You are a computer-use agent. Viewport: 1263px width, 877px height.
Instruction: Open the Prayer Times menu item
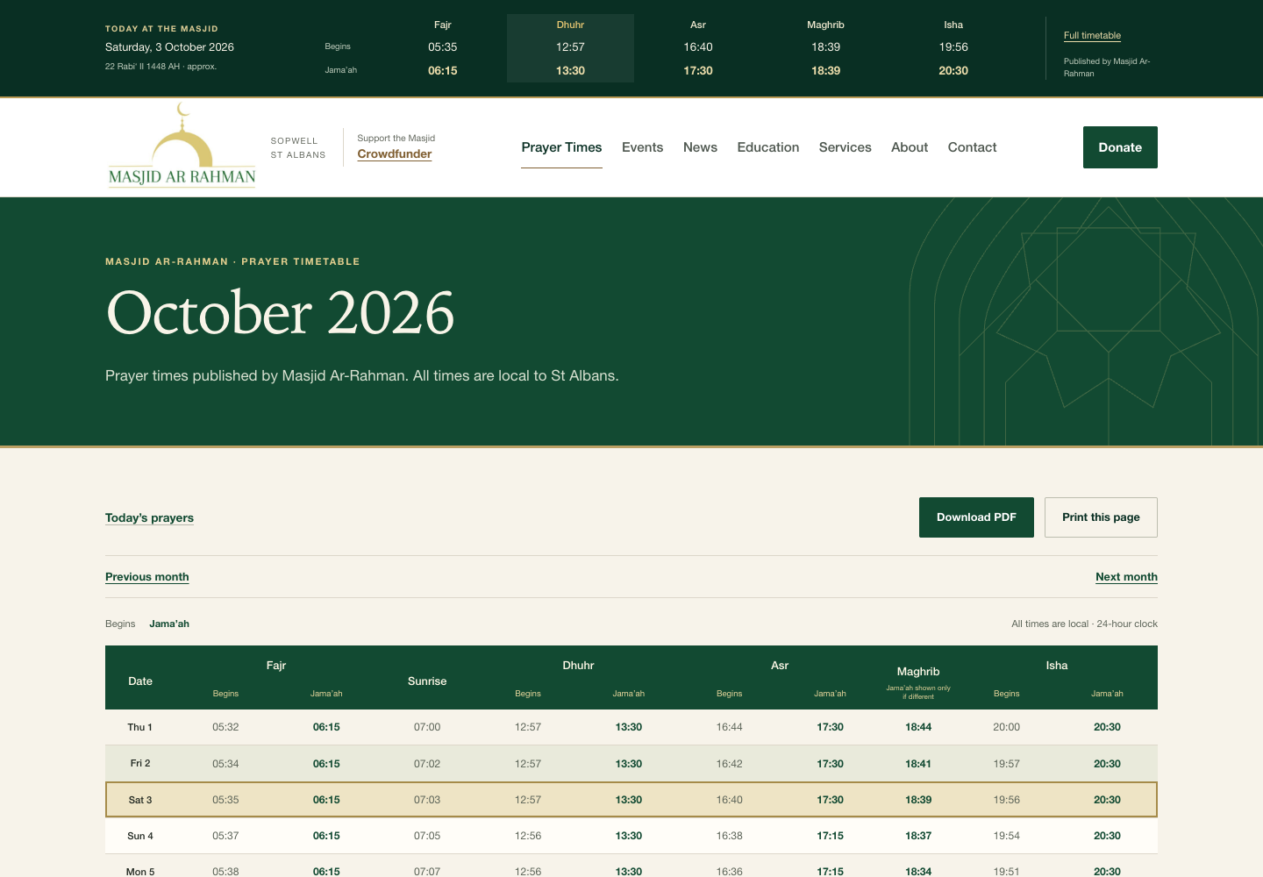(561, 147)
